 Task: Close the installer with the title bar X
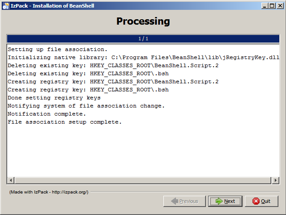coord(279,6)
